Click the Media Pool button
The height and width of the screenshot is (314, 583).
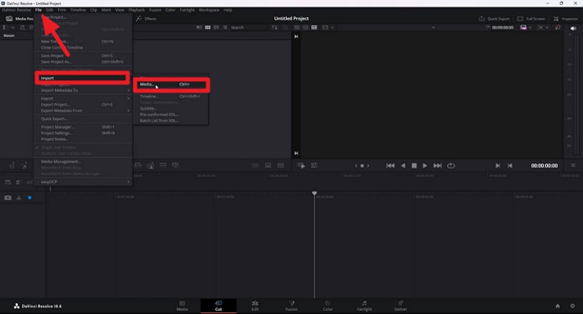[20, 19]
